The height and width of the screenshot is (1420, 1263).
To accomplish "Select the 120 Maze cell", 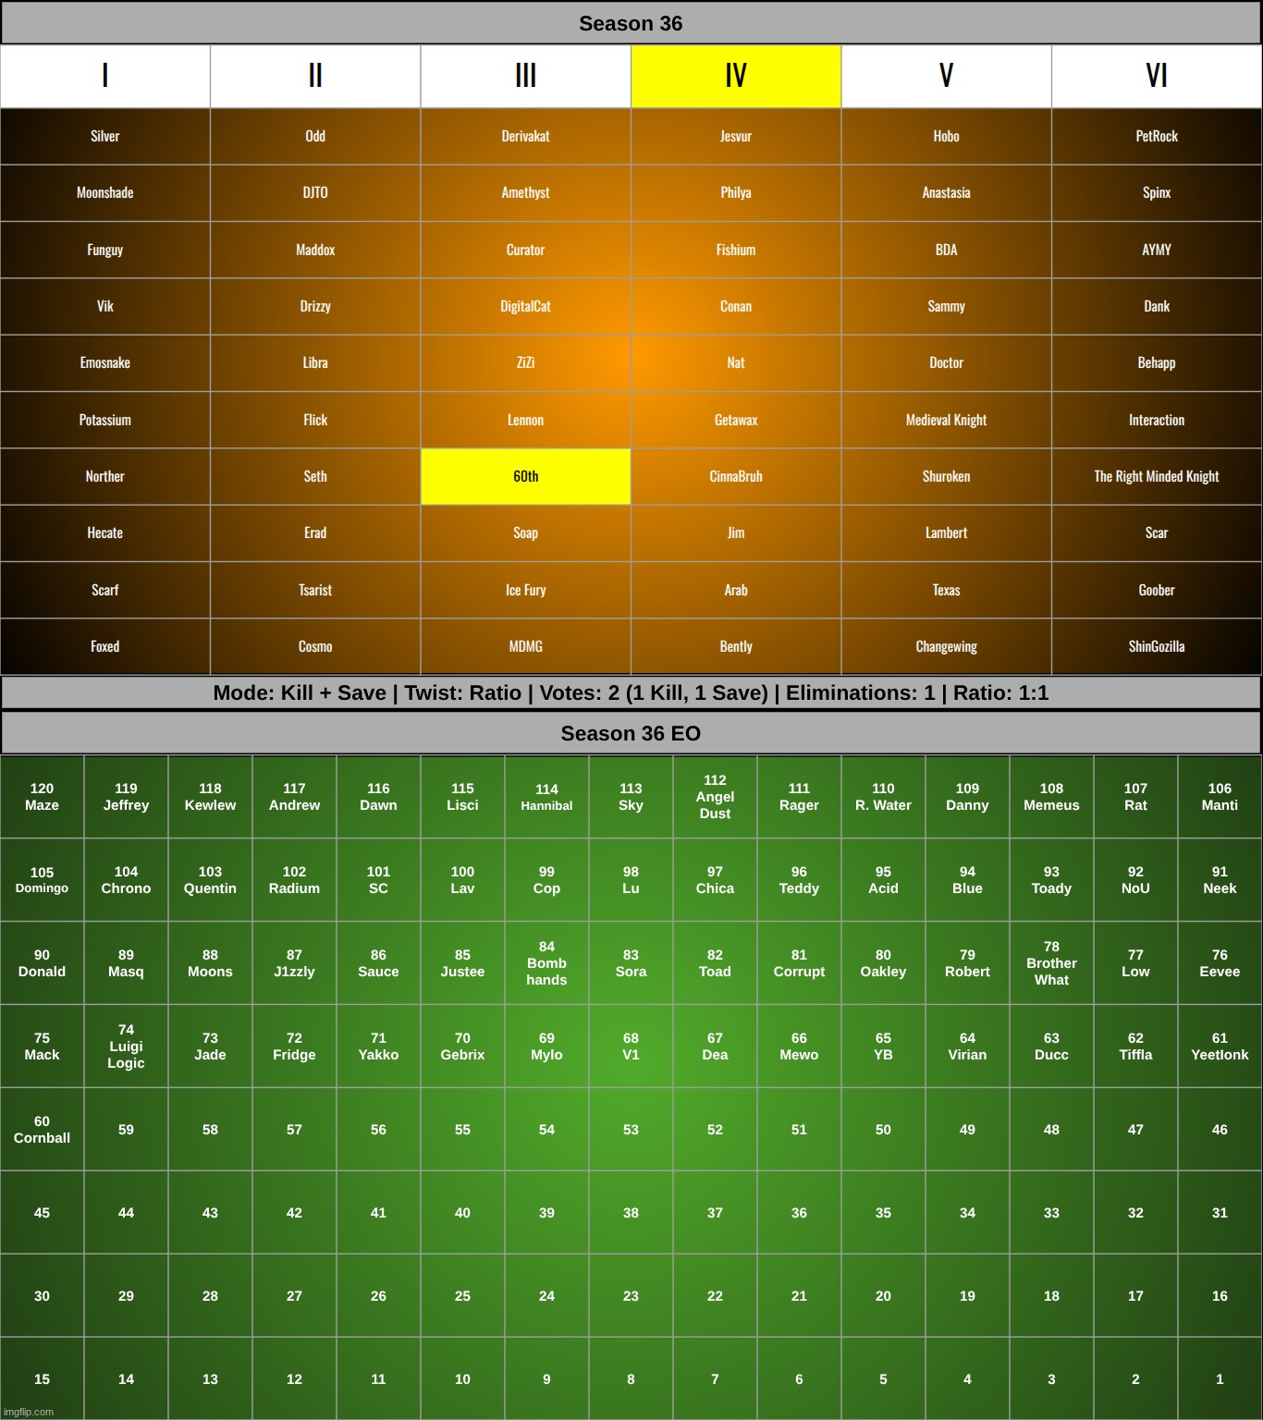I will (x=42, y=797).
